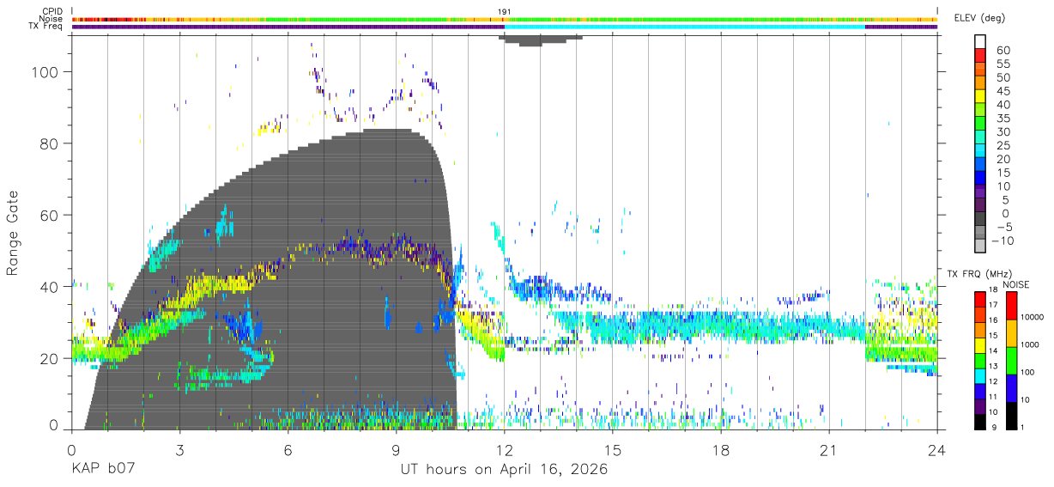Click the elevation legend value -10
Viewport: 1054px width, 487px height.
click(x=1003, y=240)
